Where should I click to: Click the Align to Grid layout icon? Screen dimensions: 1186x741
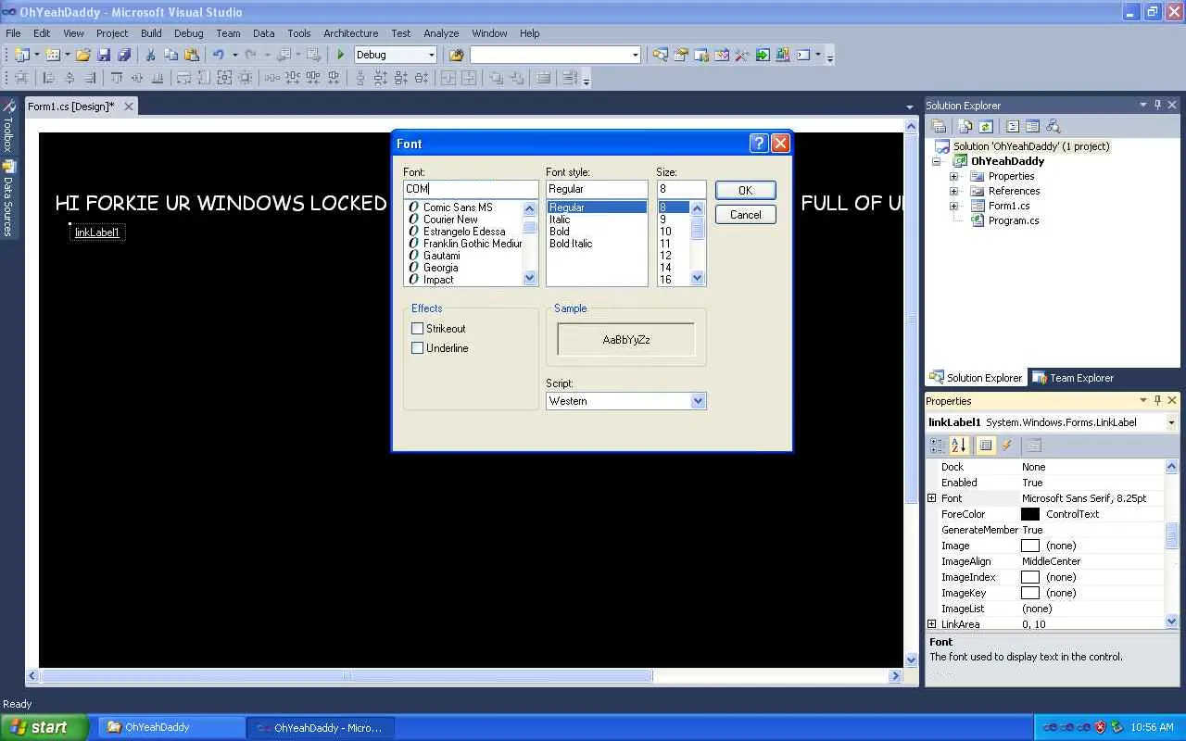21,79
